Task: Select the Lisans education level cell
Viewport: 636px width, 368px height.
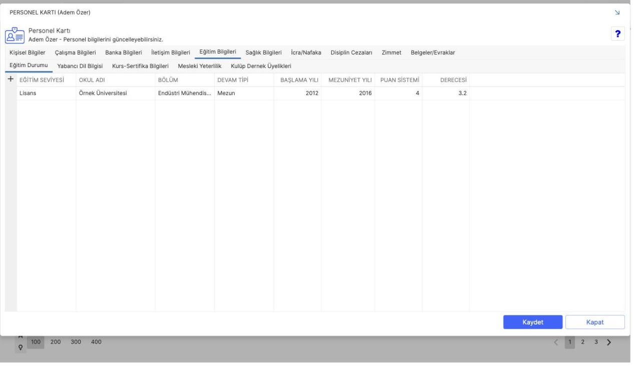Action: pos(46,93)
